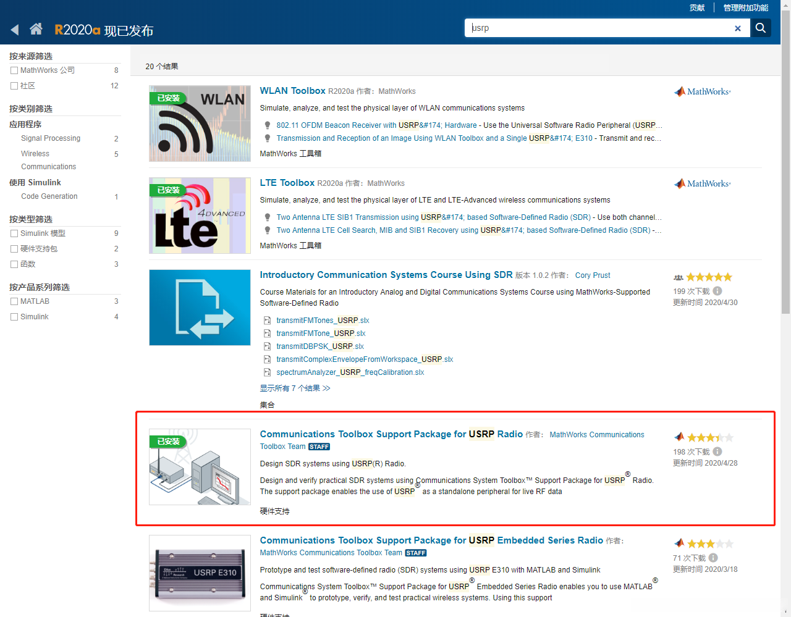Screen dimensions: 791x617
Task: Filter by Signal Processing category
Action: click(51, 138)
